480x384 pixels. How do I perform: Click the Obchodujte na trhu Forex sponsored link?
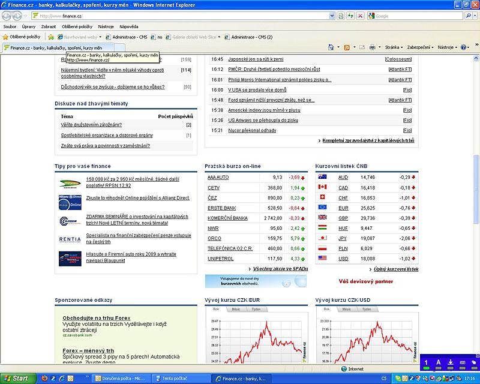97,318
